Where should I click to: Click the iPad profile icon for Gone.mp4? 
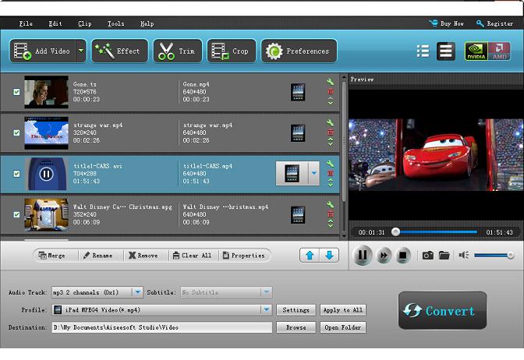(298, 92)
